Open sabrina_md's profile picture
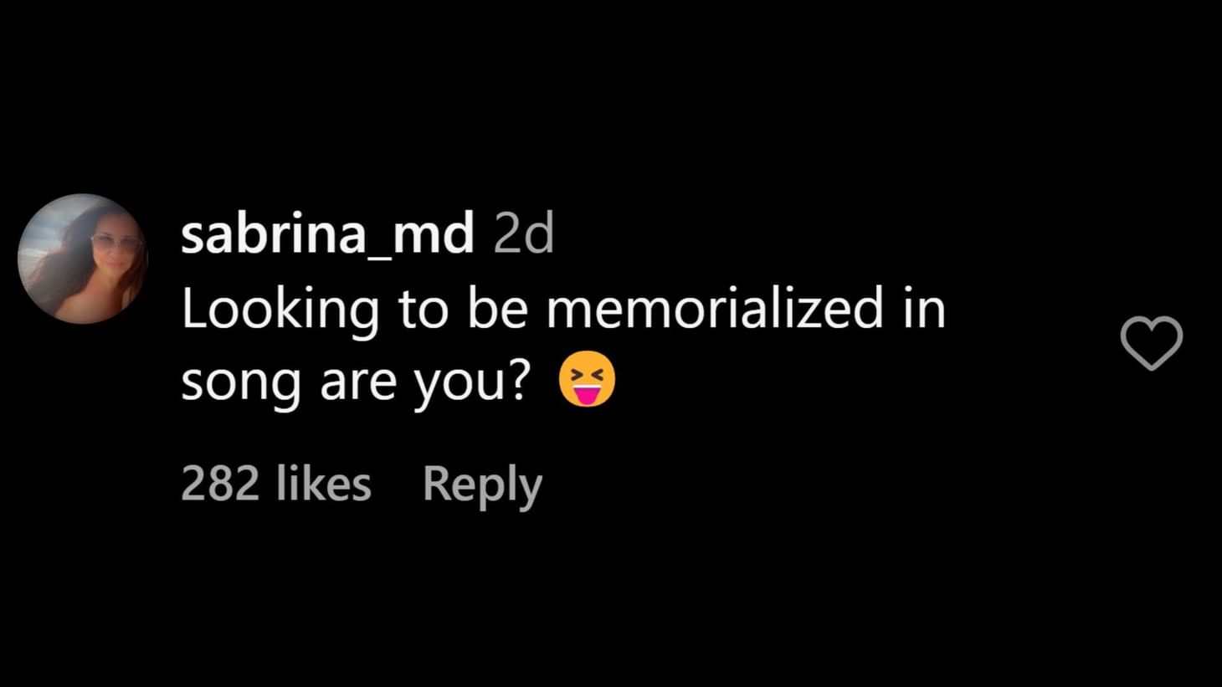 (x=82, y=259)
